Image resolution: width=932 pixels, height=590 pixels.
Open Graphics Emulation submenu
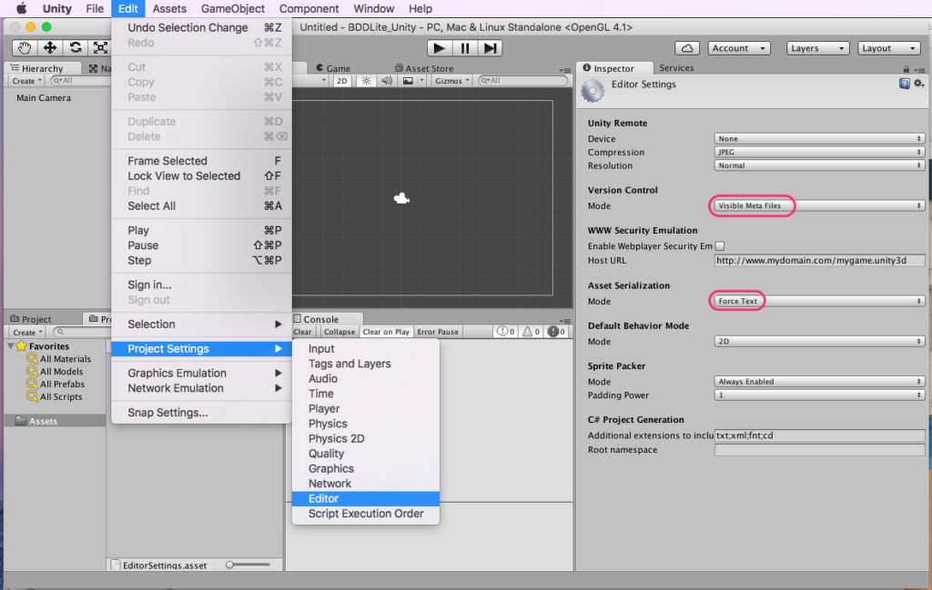tap(201, 373)
